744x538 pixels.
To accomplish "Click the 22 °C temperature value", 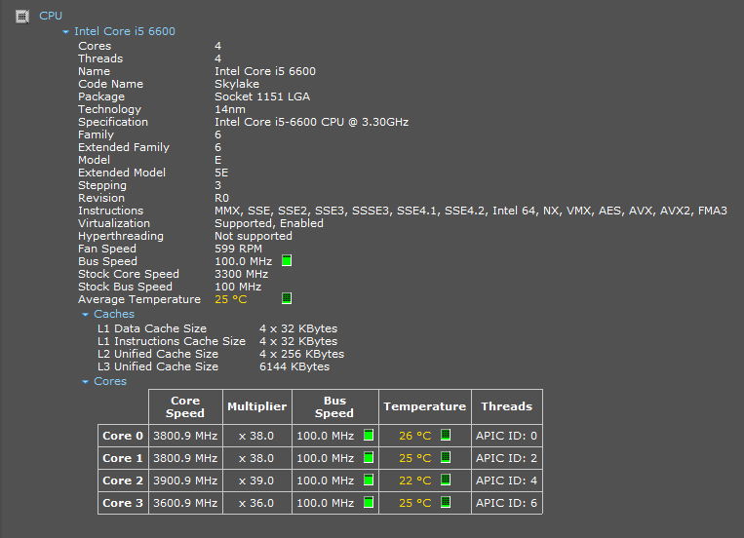I will click(x=415, y=480).
